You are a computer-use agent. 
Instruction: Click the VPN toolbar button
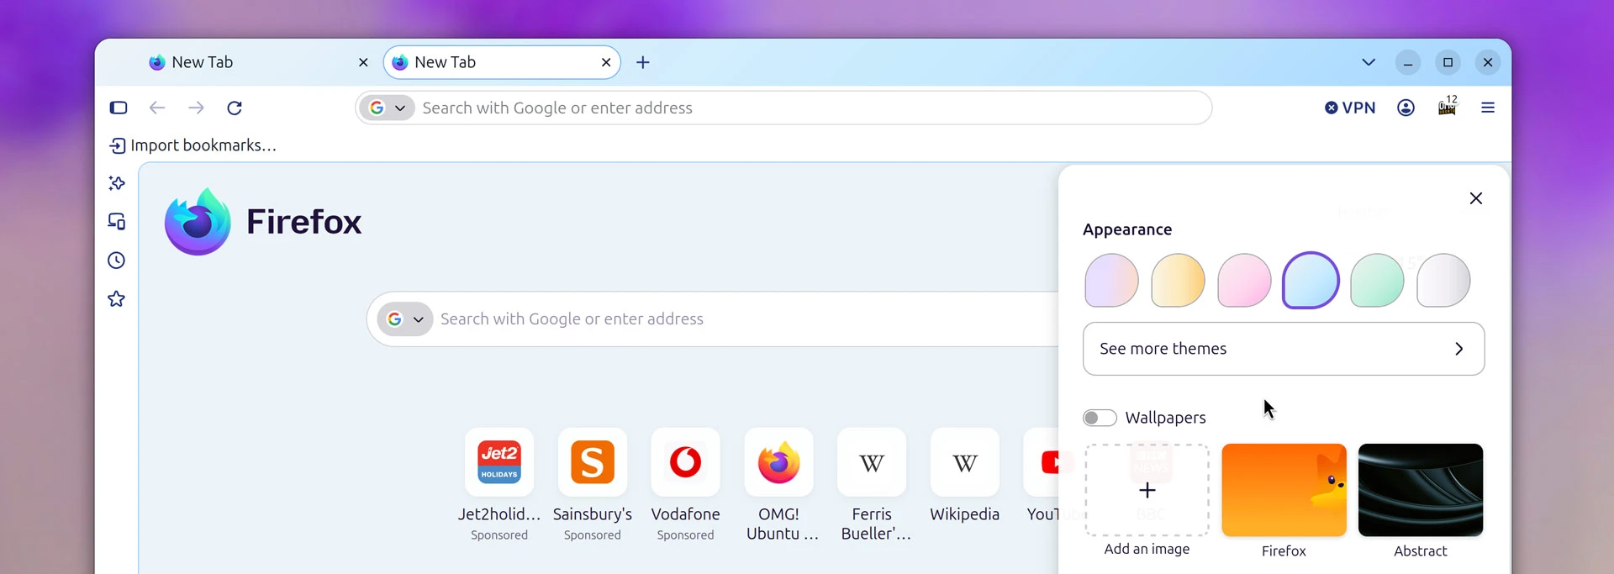(x=1350, y=108)
